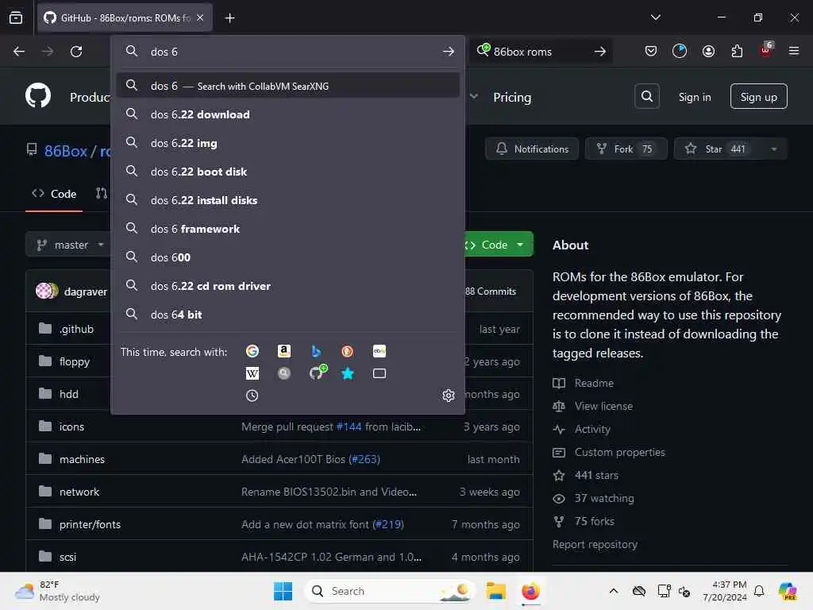The image size is (813, 610).
Task: Open Extensions puzzle-piece icon
Action: click(x=737, y=51)
